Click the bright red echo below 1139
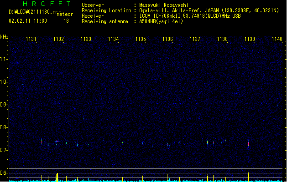The width and height of the screenshot is (287, 182). [249, 143]
